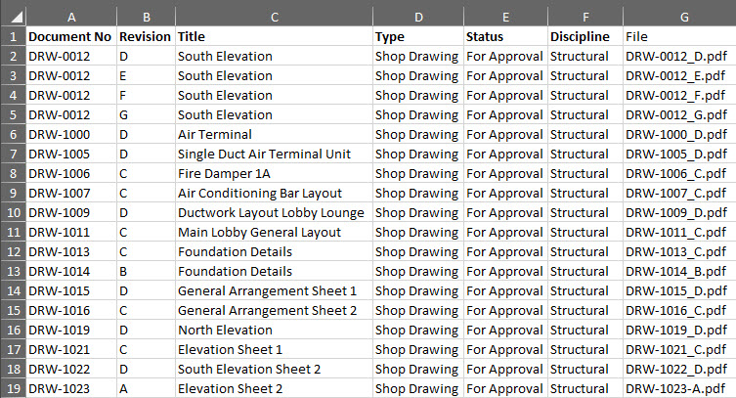Click the Revision header cell
The height and width of the screenshot is (398, 736).
point(146,36)
